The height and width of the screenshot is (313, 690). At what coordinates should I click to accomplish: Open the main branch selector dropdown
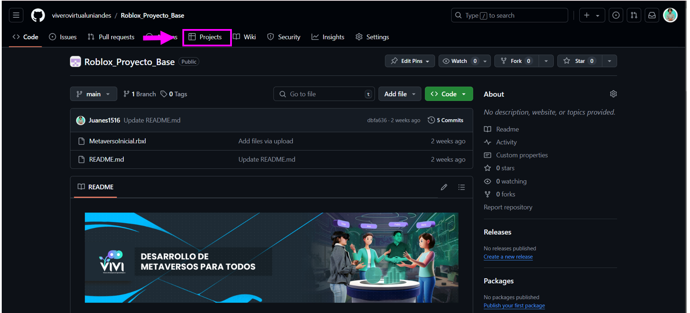pyautogui.click(x=93, y=94)
